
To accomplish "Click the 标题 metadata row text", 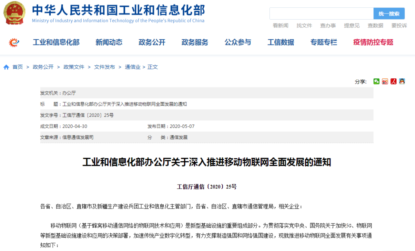I will pyautogui.click(x=113, y=104).
